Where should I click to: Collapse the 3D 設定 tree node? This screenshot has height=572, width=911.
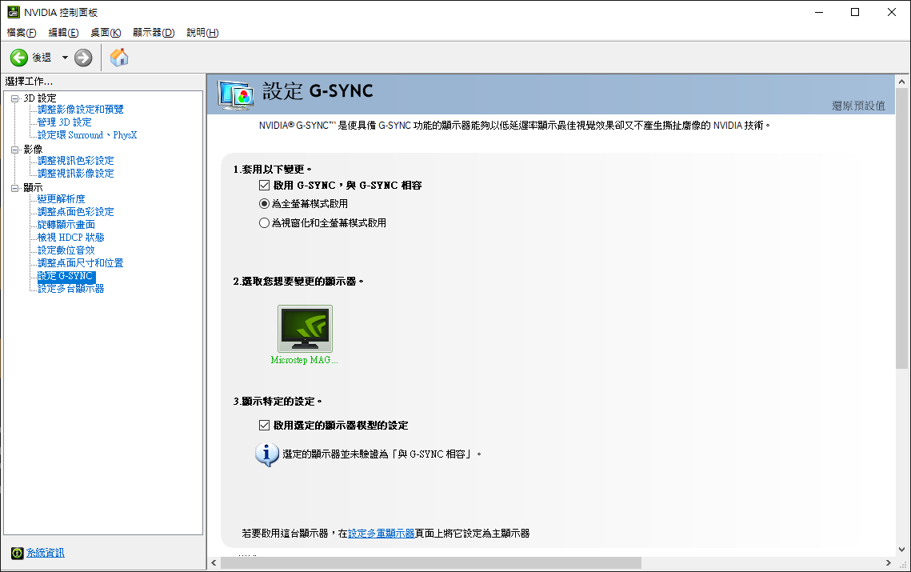point(15,98)
